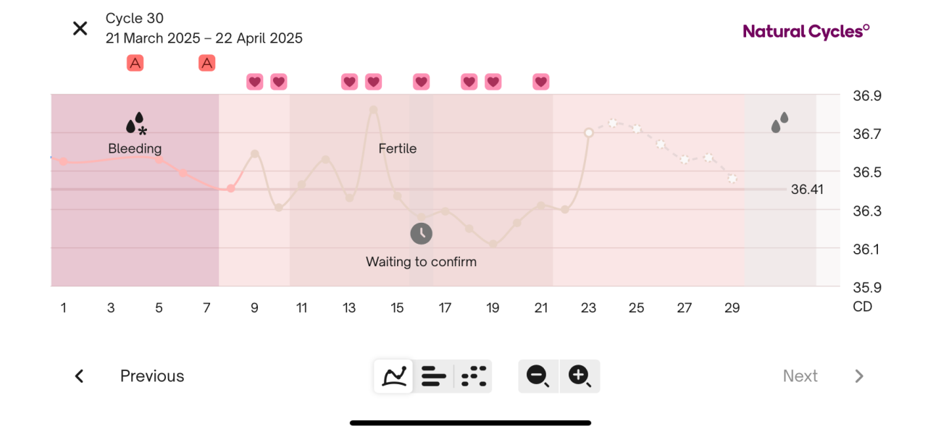Zoom in on the cycle chart
The height and width of the screenshot is (434, 941).
580,376
